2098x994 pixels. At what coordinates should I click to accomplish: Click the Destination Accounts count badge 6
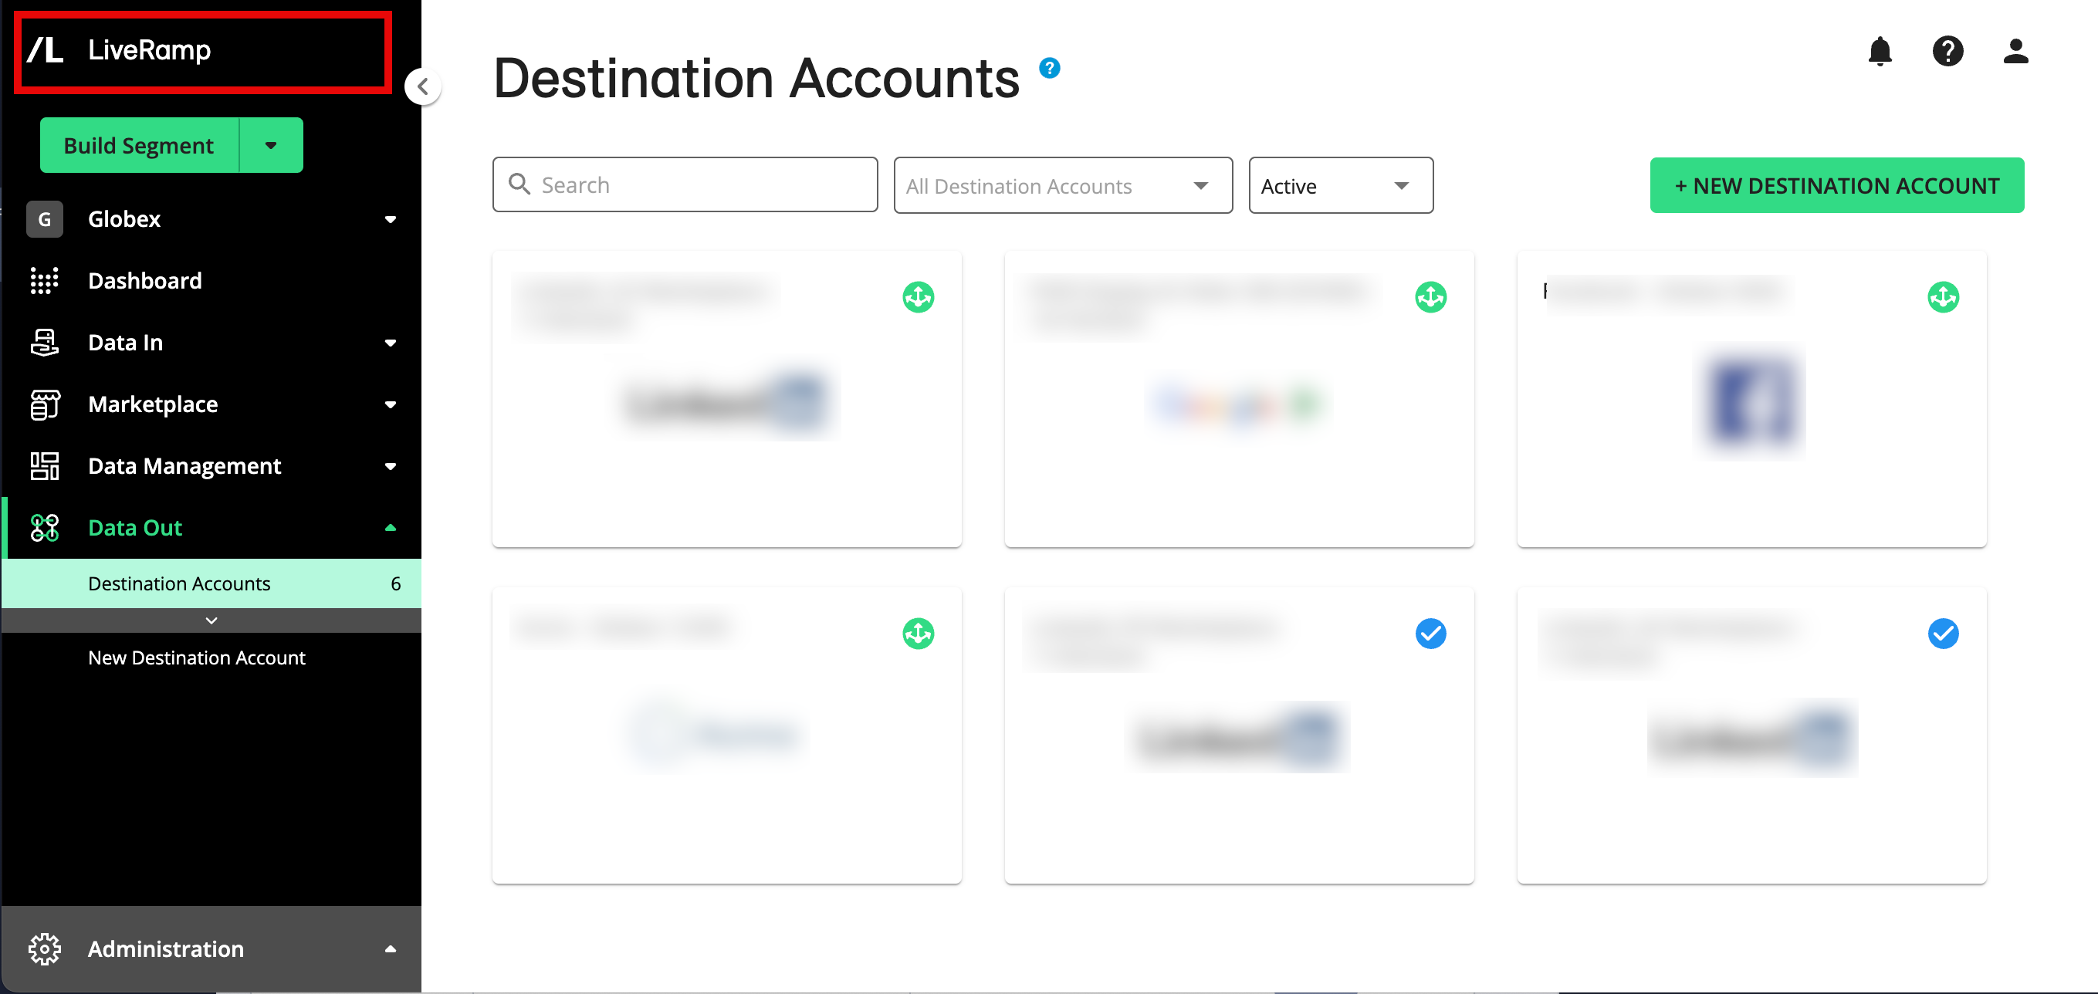tap(396, 583)
